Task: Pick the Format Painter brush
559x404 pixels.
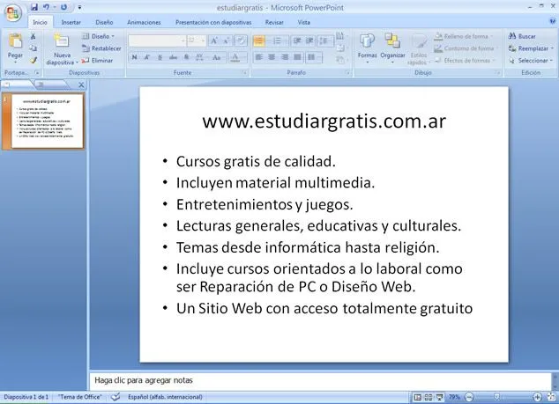Action: (x=34, y=60)
